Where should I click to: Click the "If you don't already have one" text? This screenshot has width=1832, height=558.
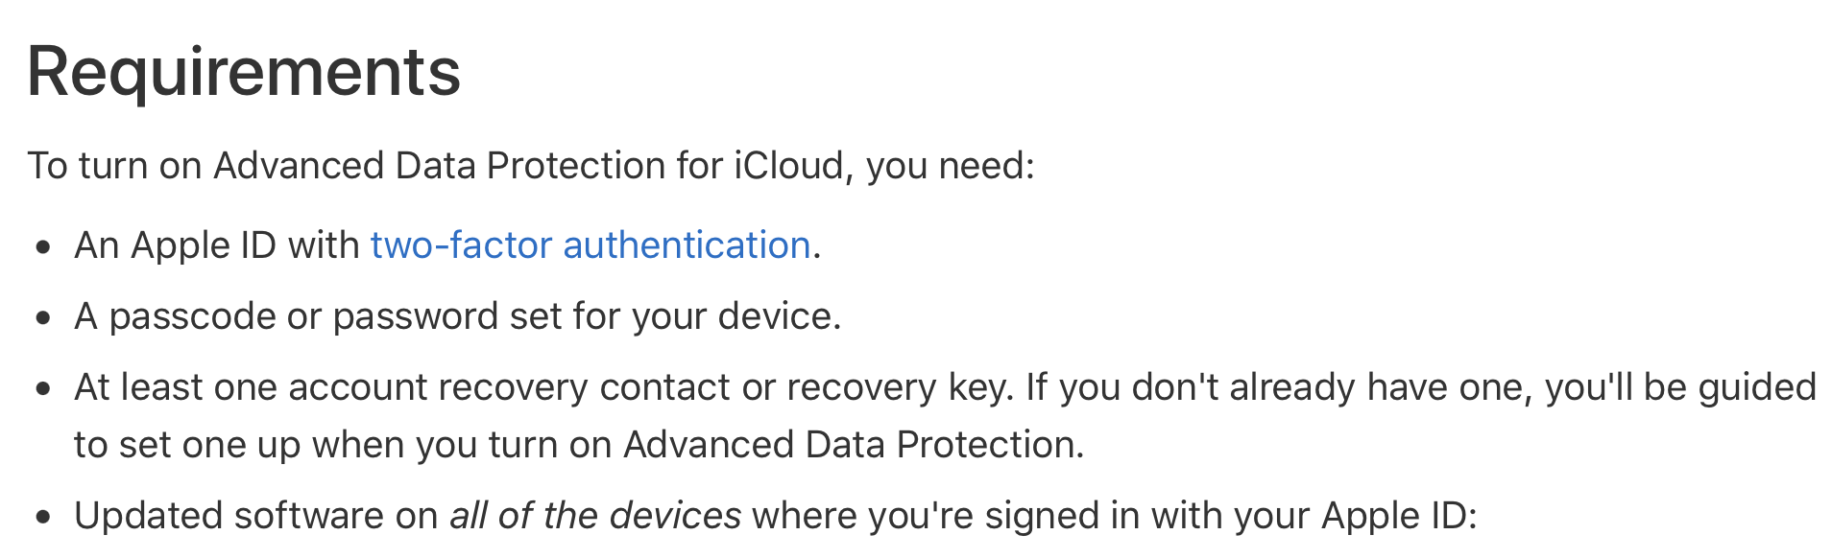tap(1277, 387)
